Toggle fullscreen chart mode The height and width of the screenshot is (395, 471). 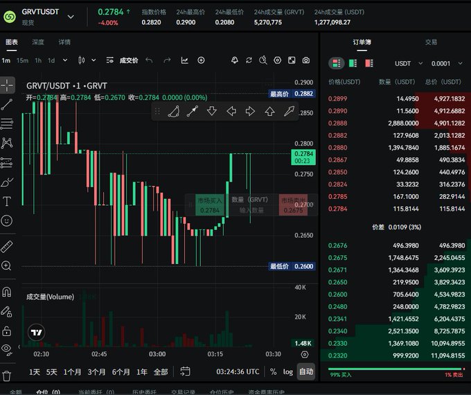(x=292, y=60)
